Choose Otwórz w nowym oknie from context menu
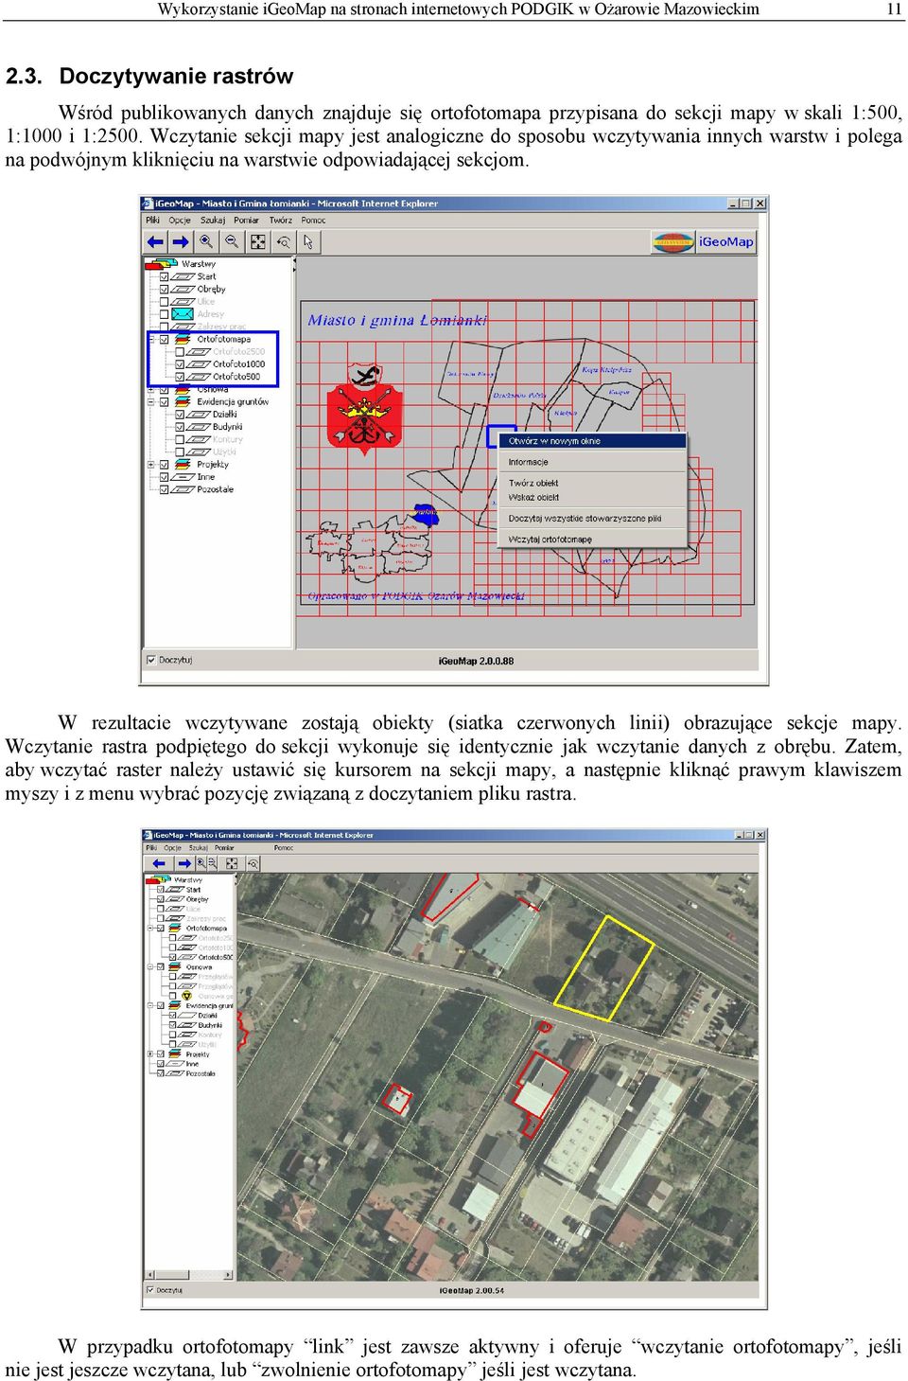 click(x=592, y=441)
